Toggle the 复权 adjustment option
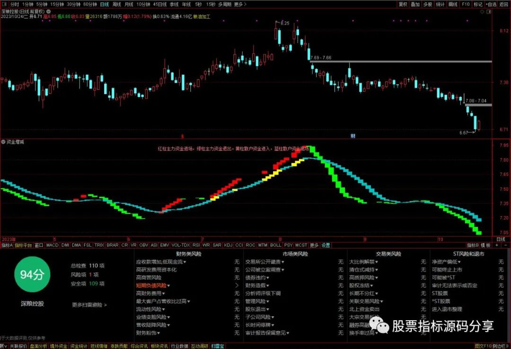 point(403,4)
